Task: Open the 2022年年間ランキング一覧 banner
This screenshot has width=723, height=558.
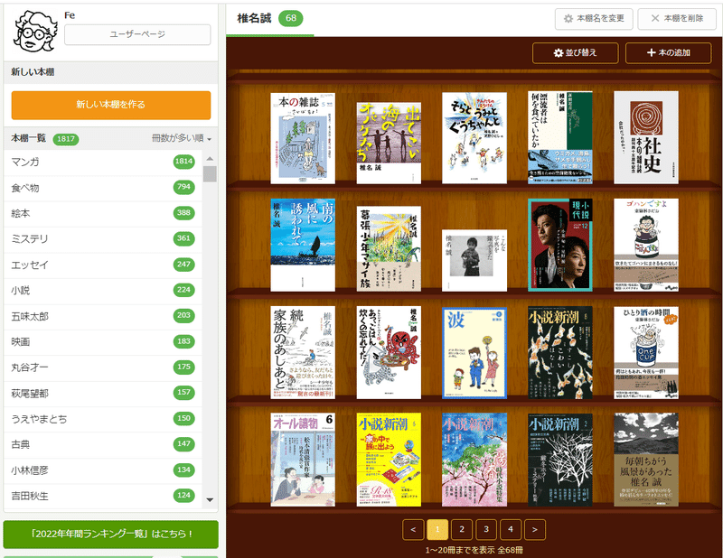Action: (110, 534)
